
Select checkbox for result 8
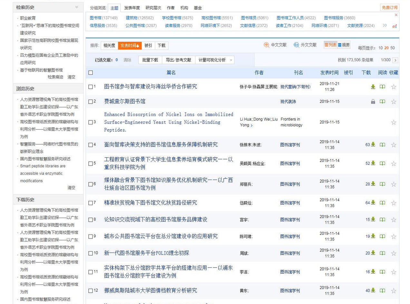[91, 220]
